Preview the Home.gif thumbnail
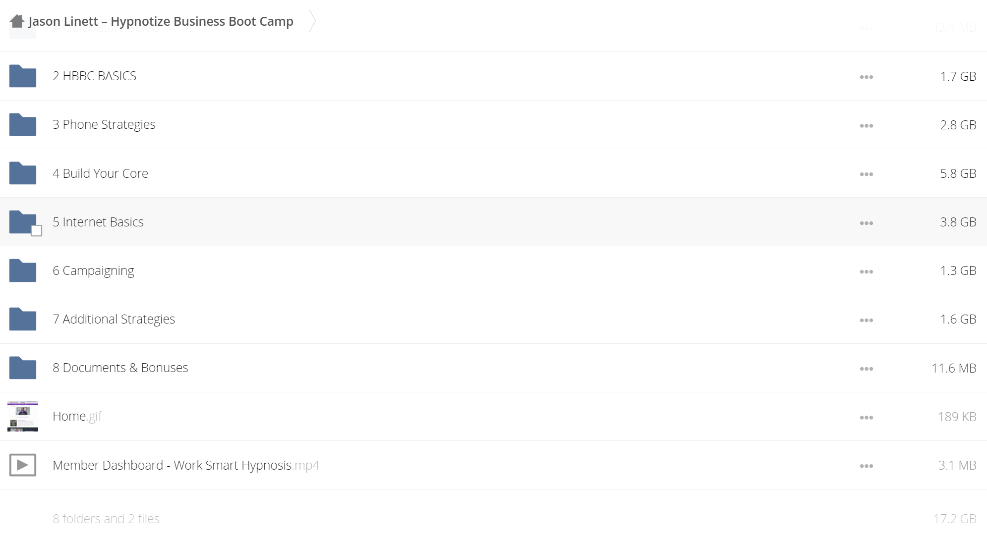This screenshot has height=539, width=987. 23,416
